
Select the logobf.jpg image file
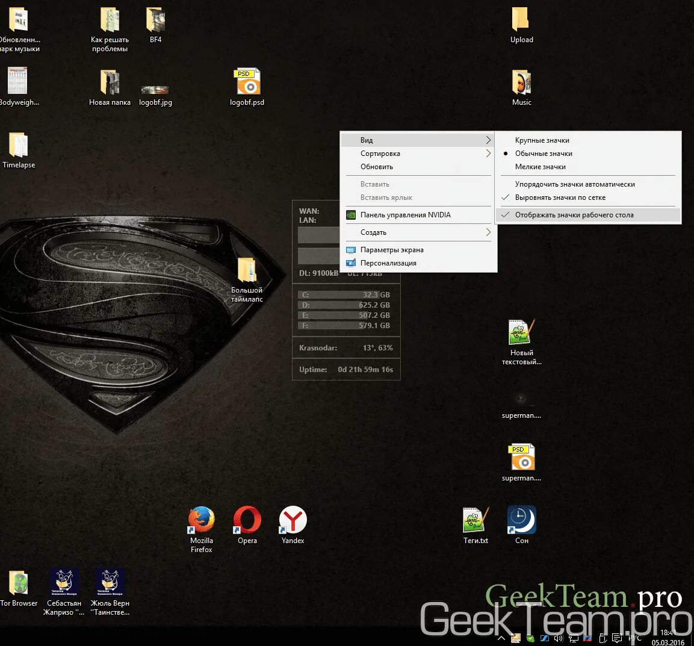point(155,95)
